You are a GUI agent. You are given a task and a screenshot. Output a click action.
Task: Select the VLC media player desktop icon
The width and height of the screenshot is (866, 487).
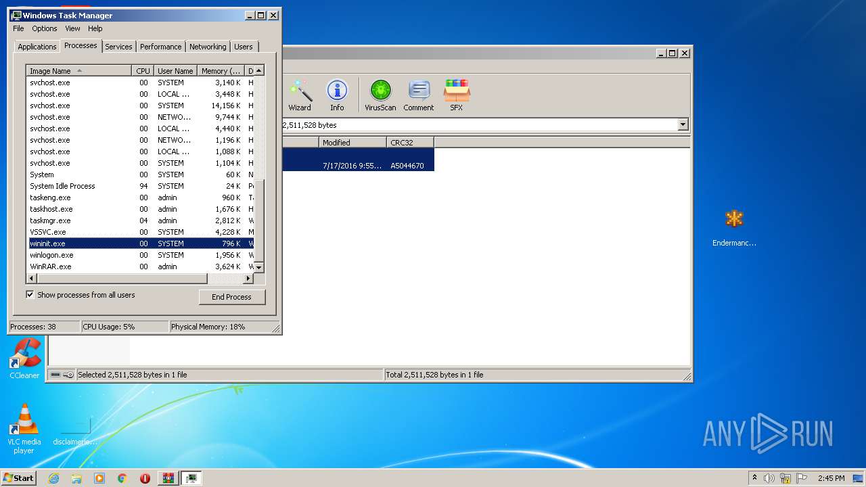[24, 429]
